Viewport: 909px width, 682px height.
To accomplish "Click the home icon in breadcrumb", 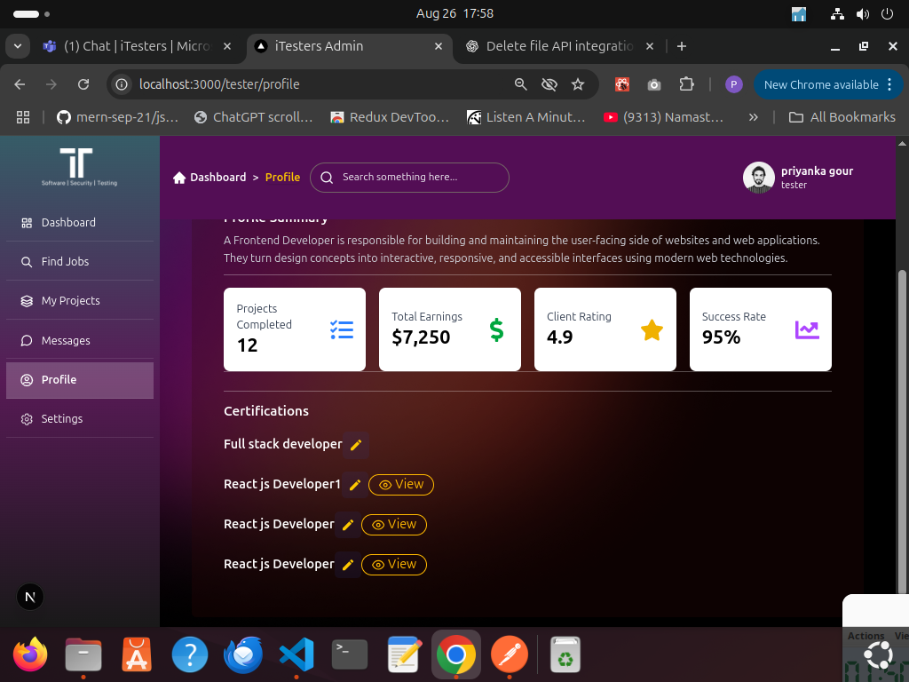I will [179, 178].
